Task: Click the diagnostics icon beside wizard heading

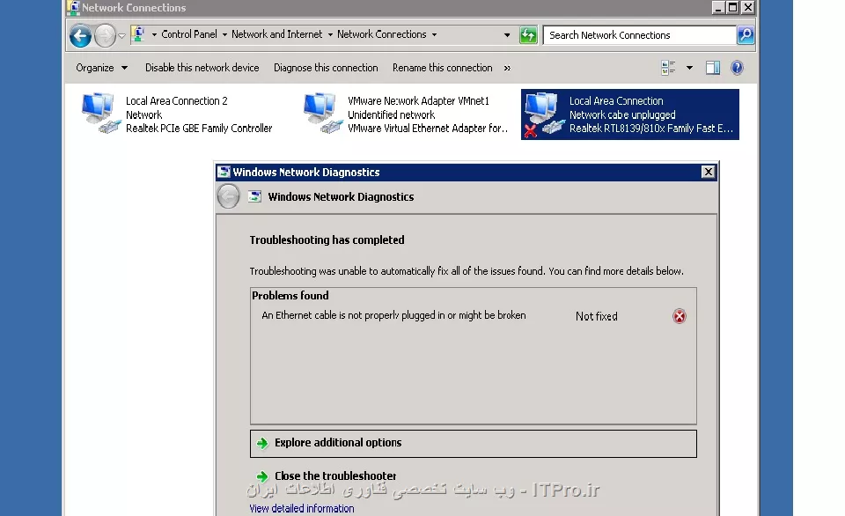Action: click(254, 197)
